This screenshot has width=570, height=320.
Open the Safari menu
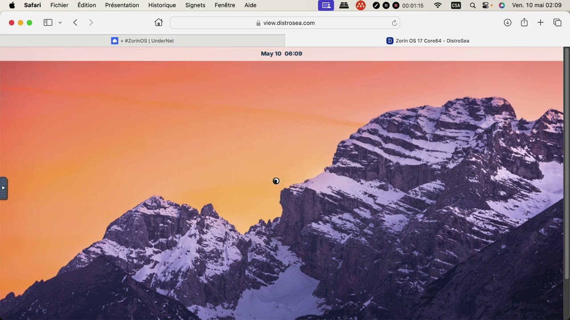(x=33, y=5)
